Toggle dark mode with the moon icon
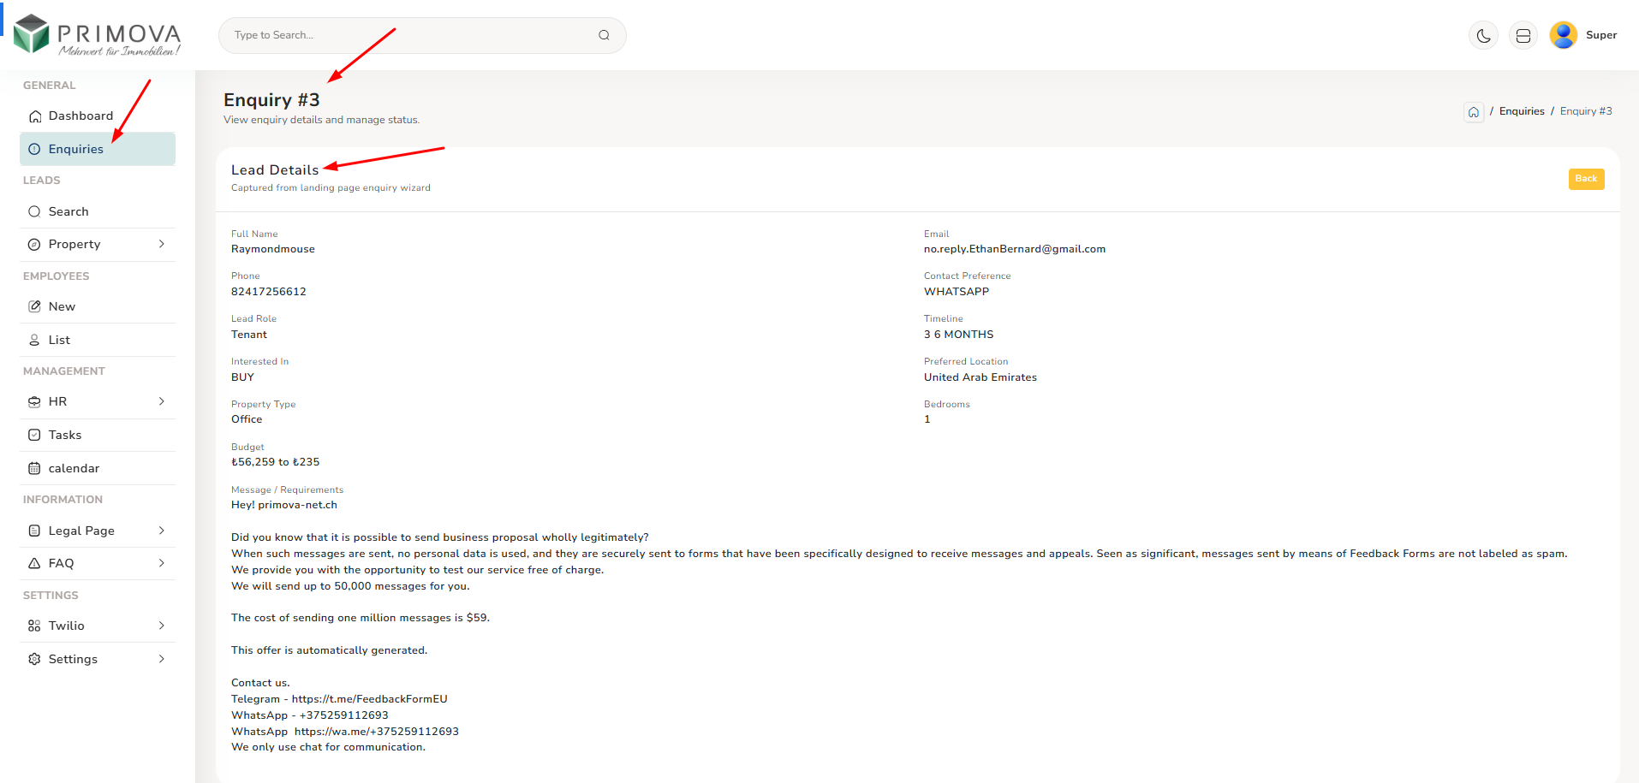This screenshot has width=1639, height=783. (x=1483, y=36)
